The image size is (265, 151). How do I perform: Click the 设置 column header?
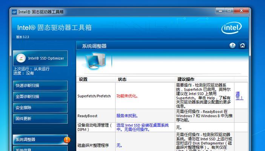point(96,79)
